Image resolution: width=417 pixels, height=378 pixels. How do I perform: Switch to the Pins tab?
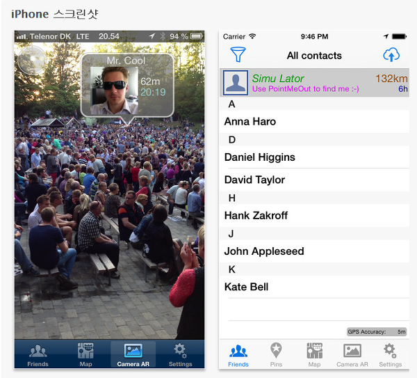[x=276, y=355]
